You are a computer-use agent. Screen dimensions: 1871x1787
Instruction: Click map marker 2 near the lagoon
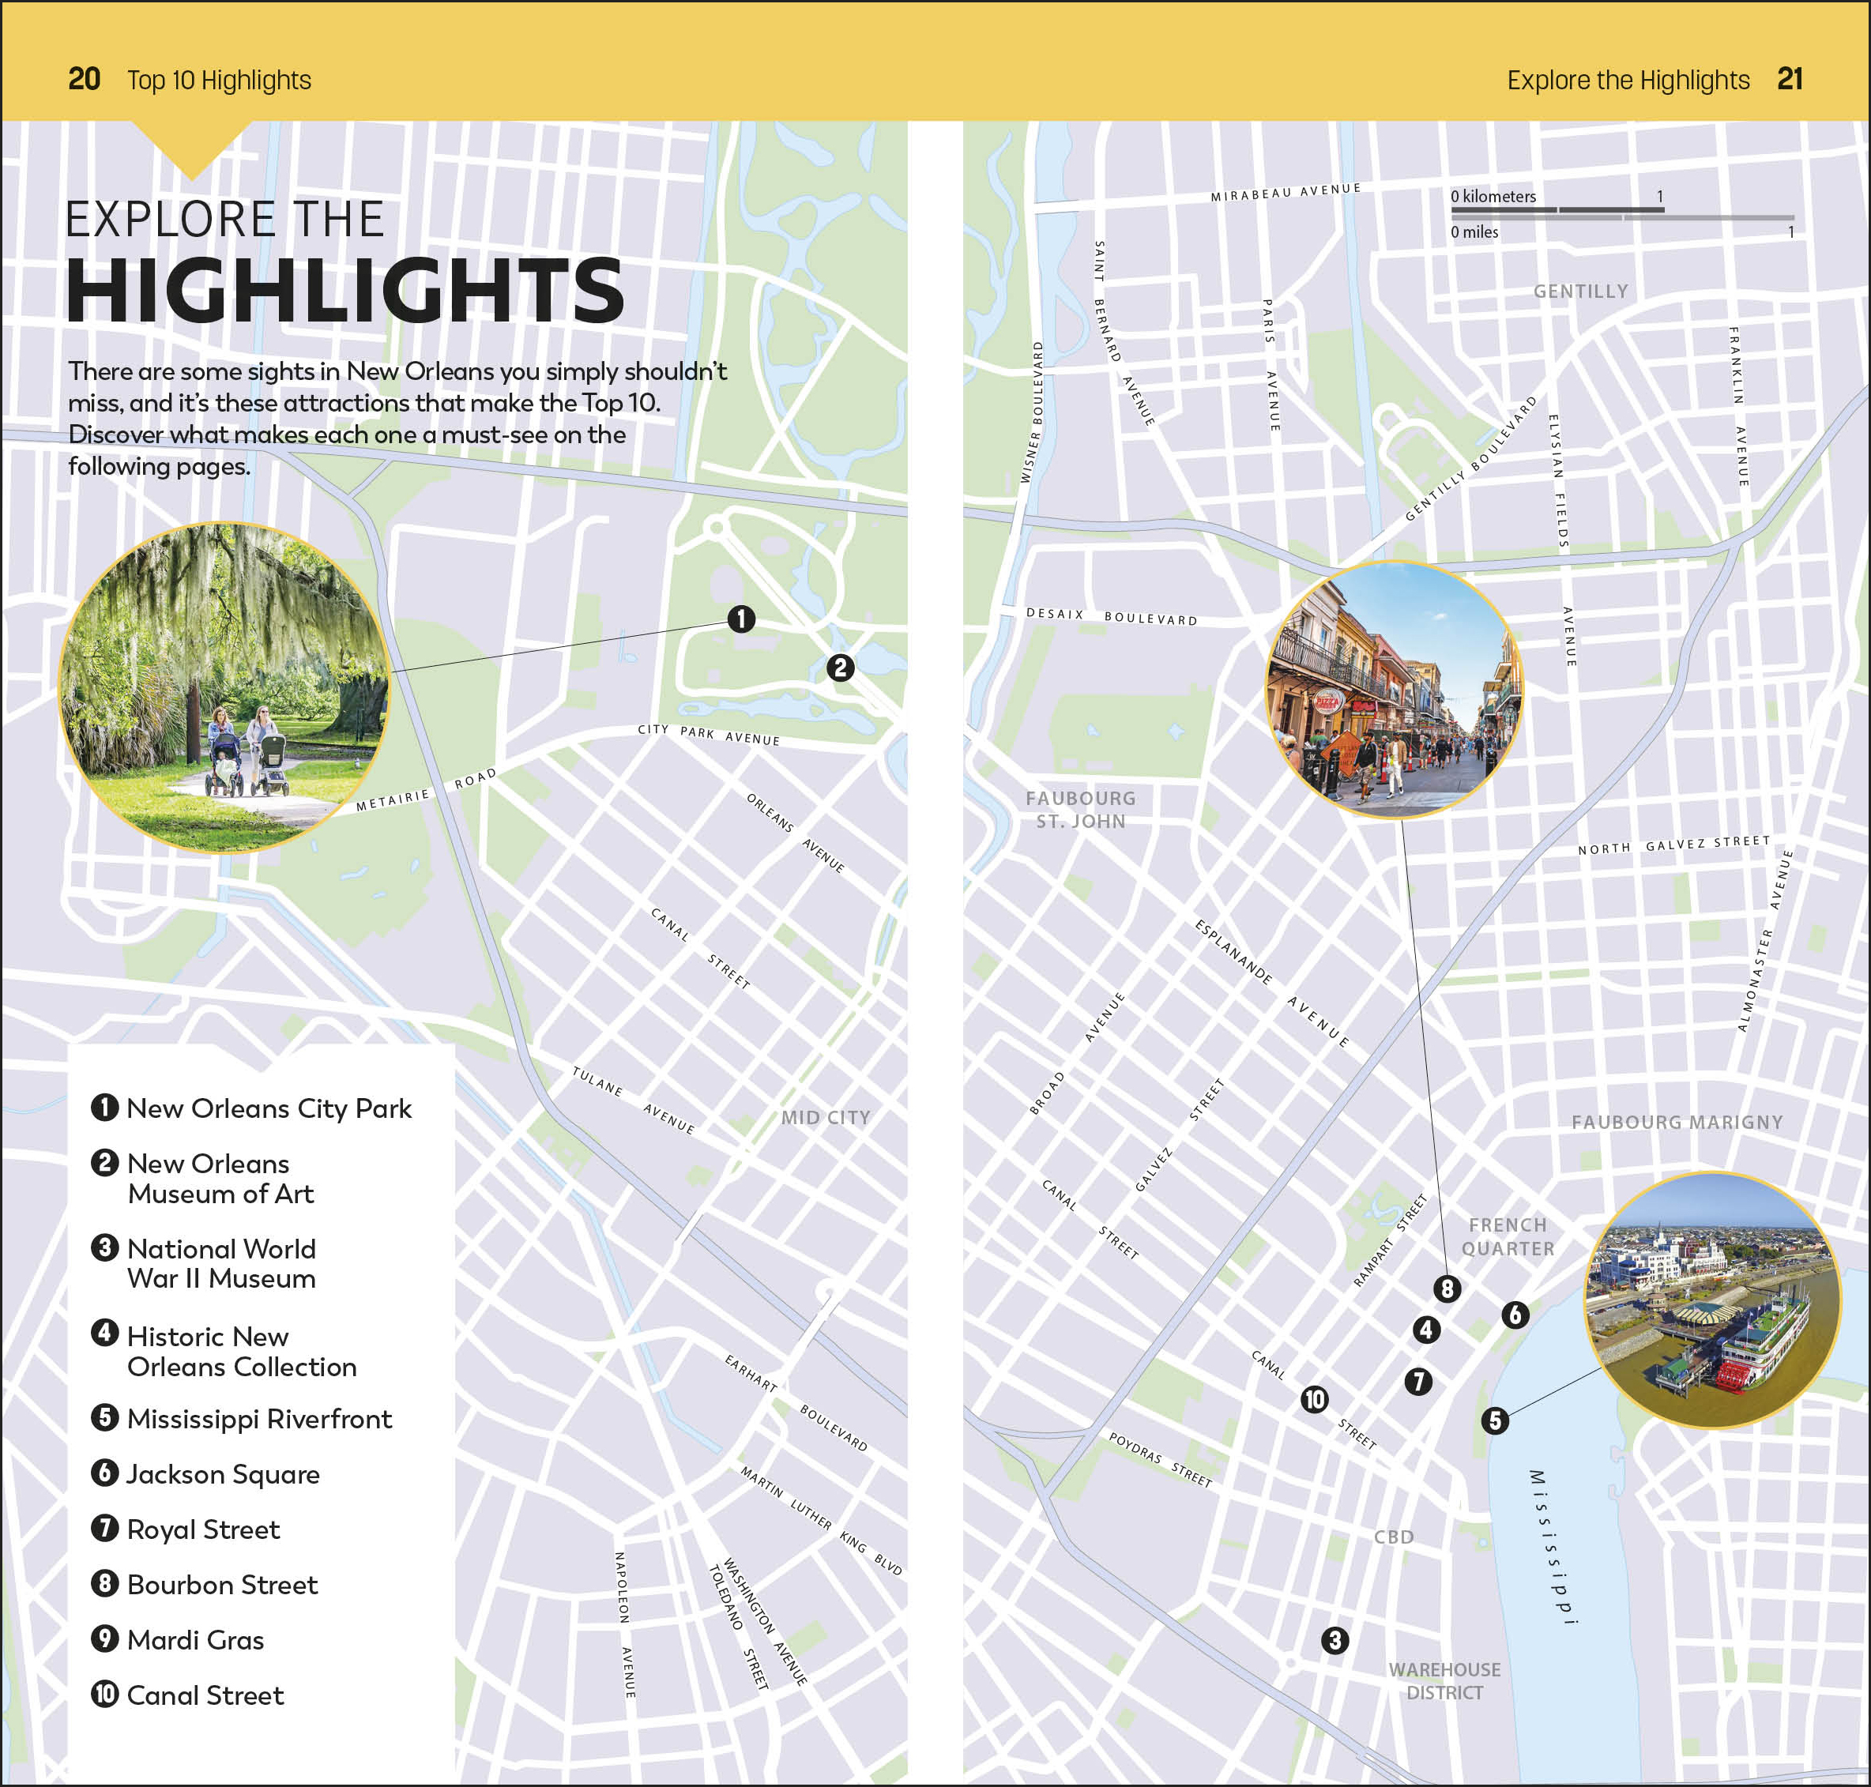(839, 668)
